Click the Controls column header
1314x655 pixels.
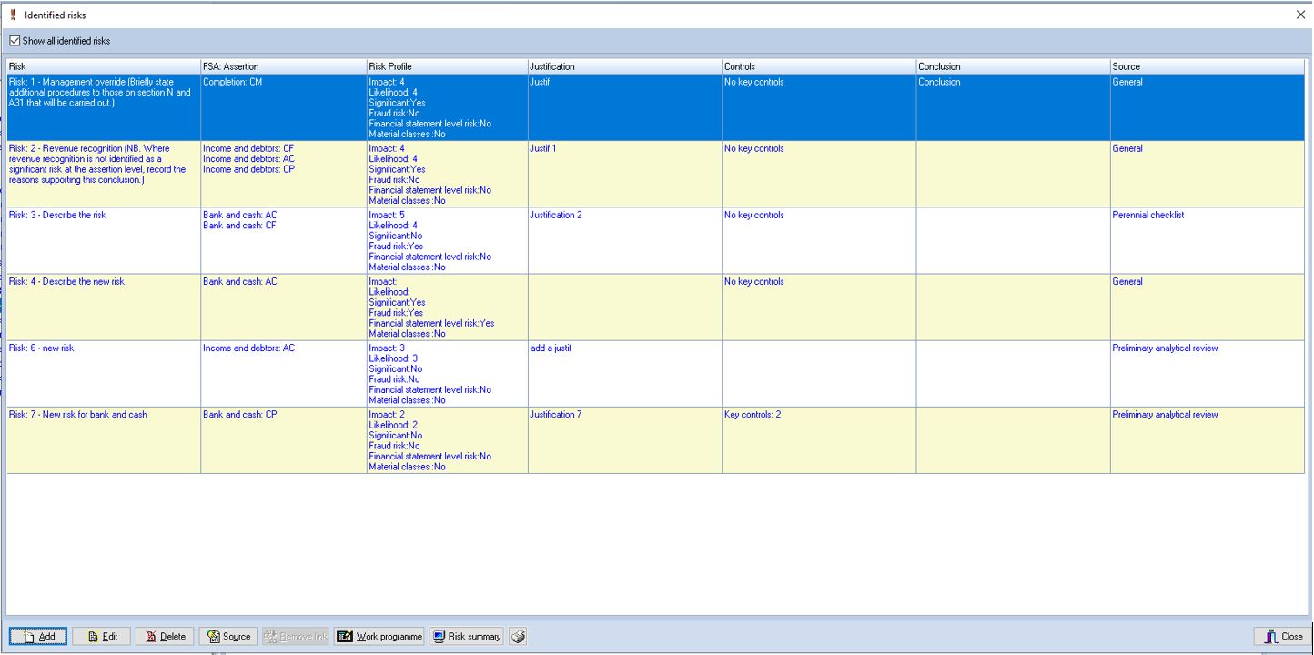(x=819, y=66)
